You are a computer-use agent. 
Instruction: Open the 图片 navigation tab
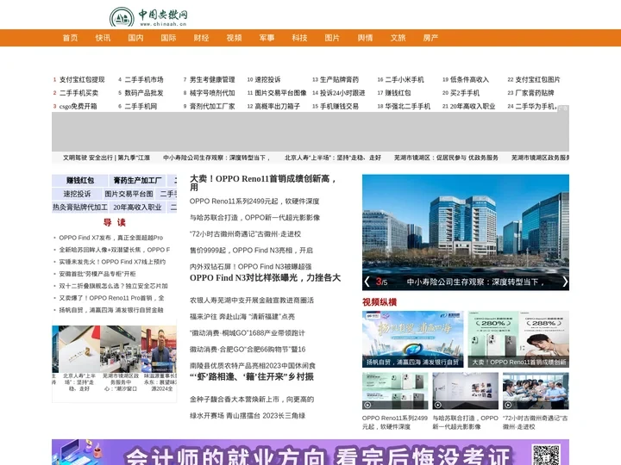[x=332, y=38]
